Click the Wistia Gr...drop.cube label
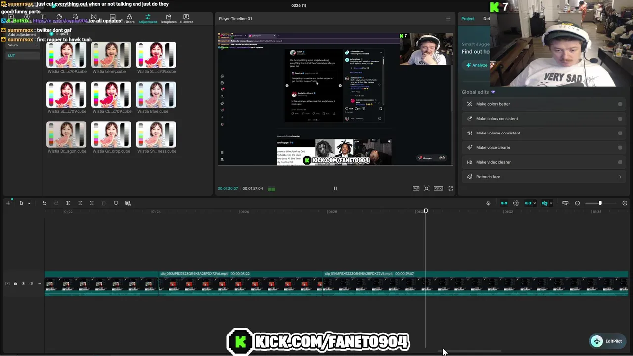 pos(111,151)
